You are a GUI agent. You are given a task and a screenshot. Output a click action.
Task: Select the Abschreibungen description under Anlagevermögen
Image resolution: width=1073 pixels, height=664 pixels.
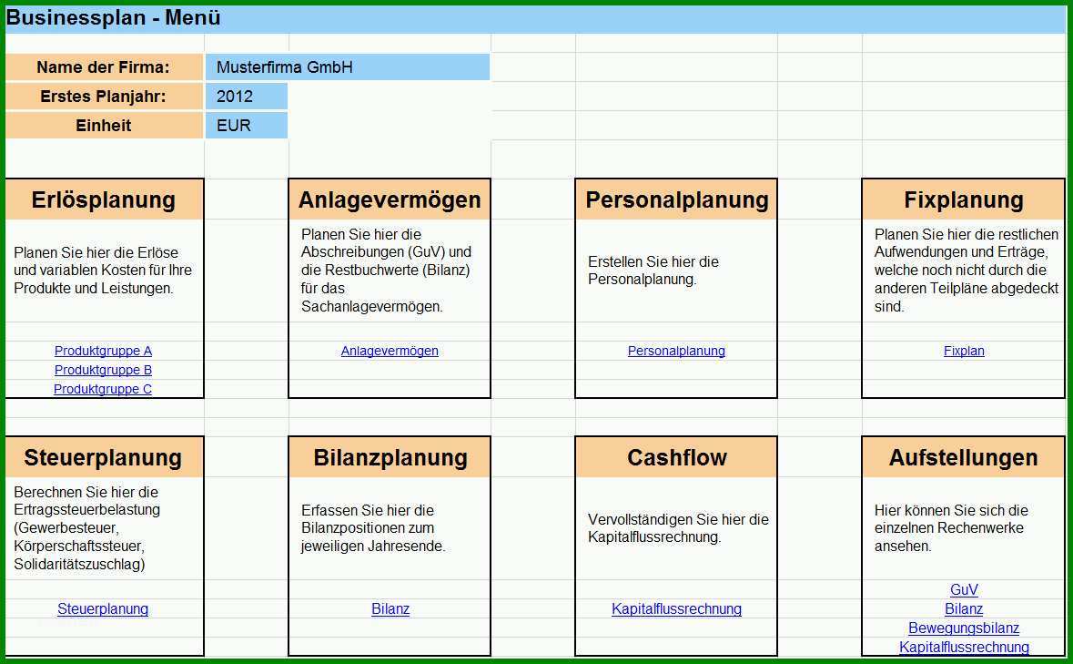pyautogui.click(x=386, y=271)
